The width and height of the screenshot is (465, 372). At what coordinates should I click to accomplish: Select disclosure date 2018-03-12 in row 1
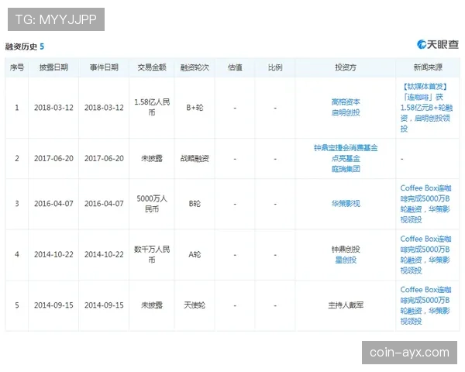[53, 108]
